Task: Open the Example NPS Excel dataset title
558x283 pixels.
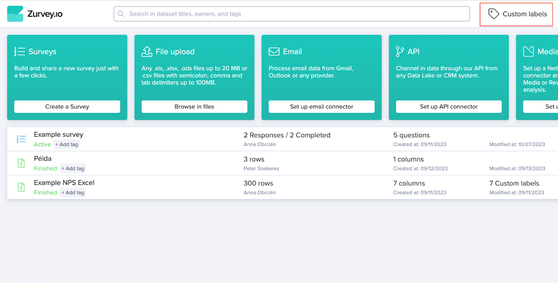Action: point(64,183)
